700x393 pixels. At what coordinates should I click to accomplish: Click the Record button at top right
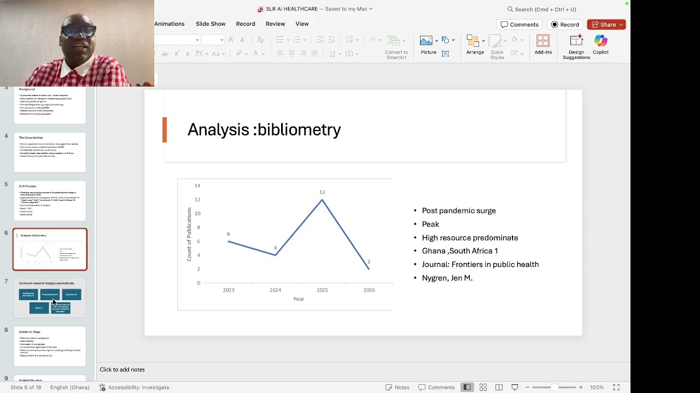click(565, 25)
